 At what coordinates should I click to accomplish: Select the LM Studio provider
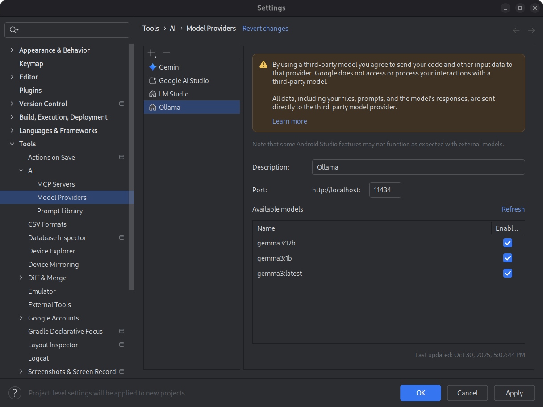tap(173, 94)
